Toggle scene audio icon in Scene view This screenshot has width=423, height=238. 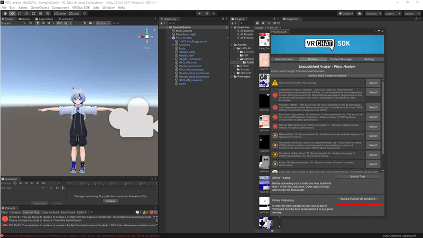click(43, 23)
